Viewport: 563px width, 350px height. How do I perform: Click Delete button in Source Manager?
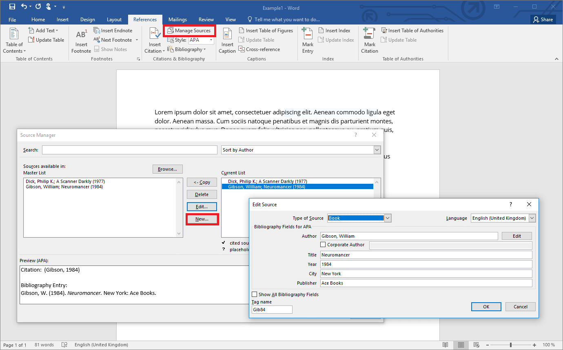202,194
